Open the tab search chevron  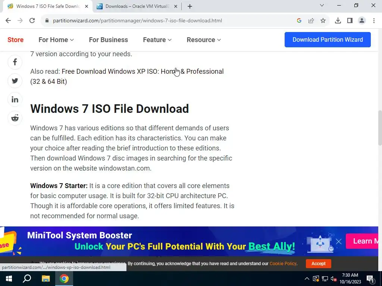322,5
